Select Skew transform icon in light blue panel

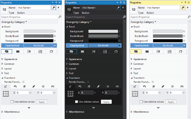(x=34, y=86)
